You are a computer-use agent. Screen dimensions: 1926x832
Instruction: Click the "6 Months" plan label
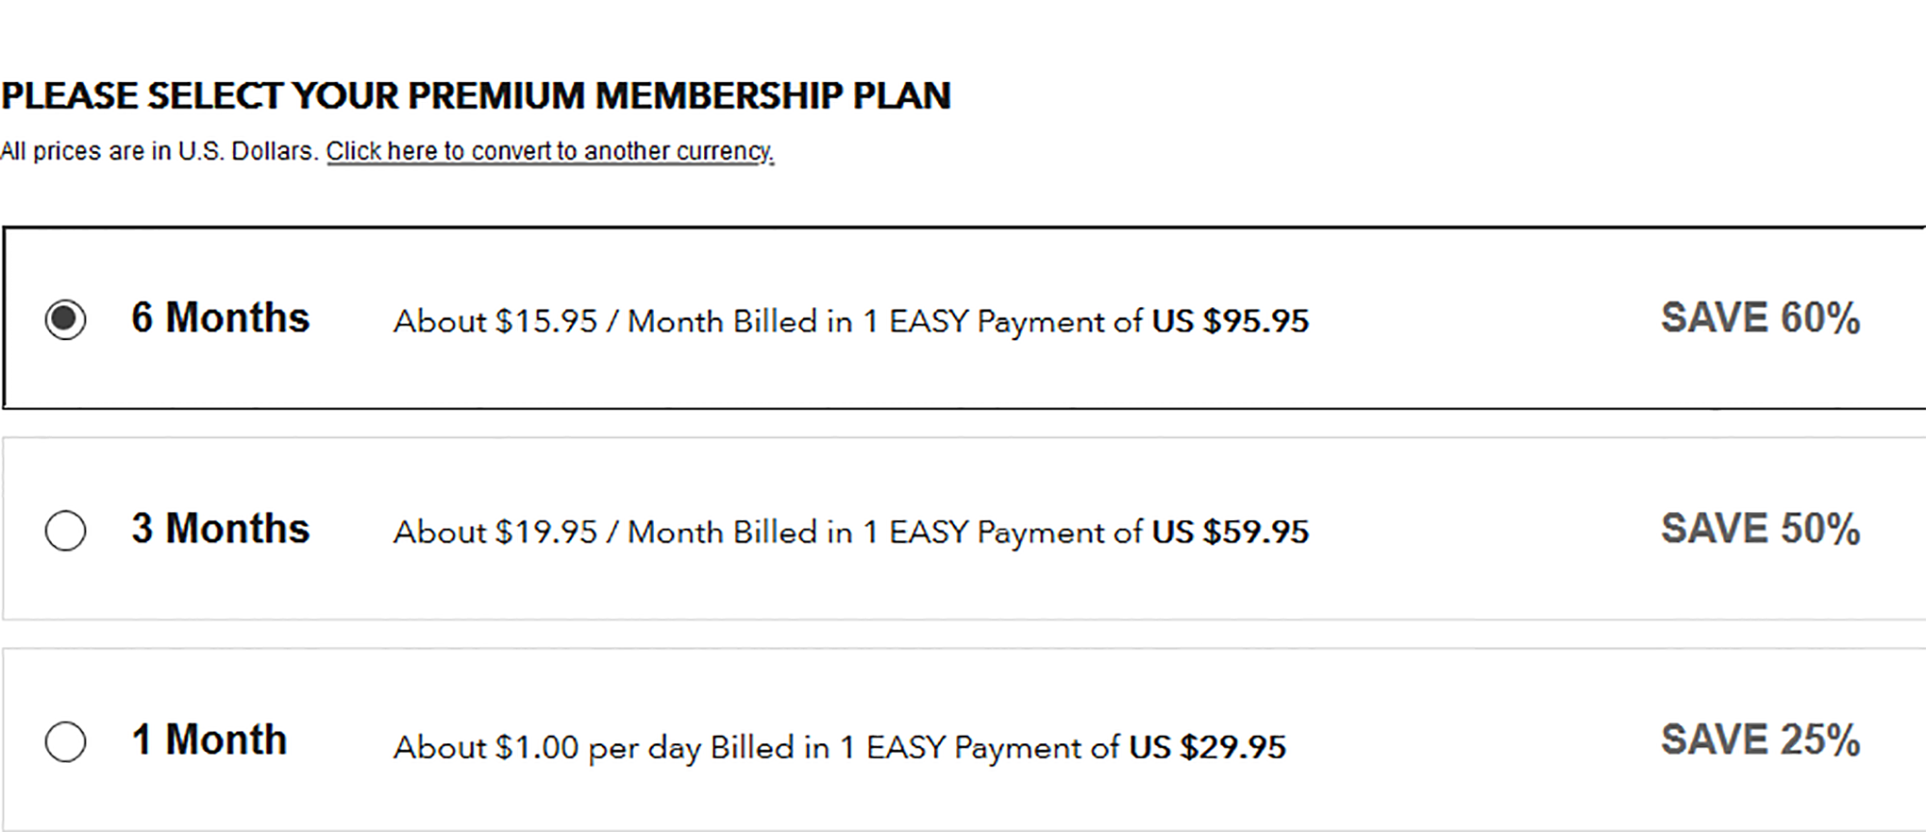(x=221, y=319)
